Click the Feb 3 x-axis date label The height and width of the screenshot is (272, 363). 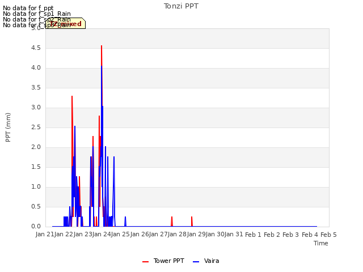[291, 235]
